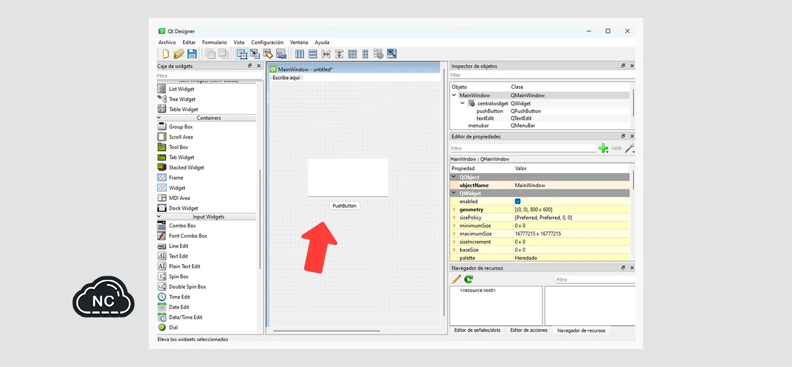Save the form with the floppy disk icon
792x367 pixels.
click(192, 54)
